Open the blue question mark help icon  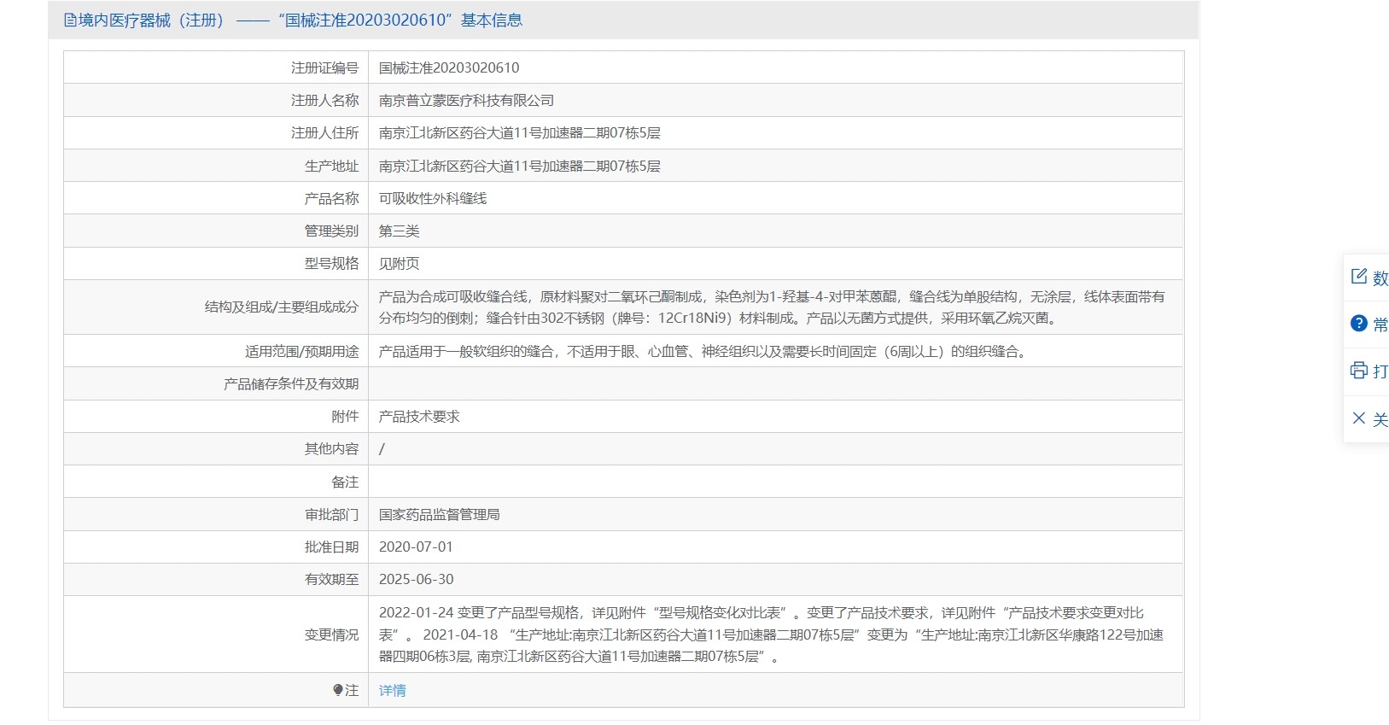(x=1359, y=323)
